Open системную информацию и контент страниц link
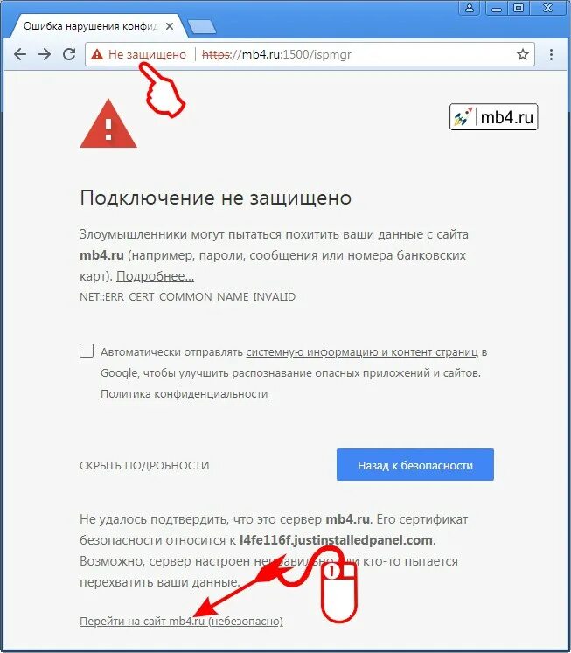 (x=362, y=352)
